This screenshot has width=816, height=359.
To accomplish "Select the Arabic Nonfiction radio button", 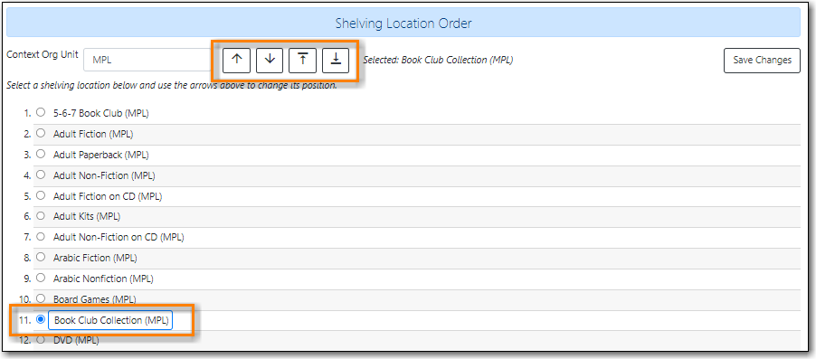I will point(41,278).
